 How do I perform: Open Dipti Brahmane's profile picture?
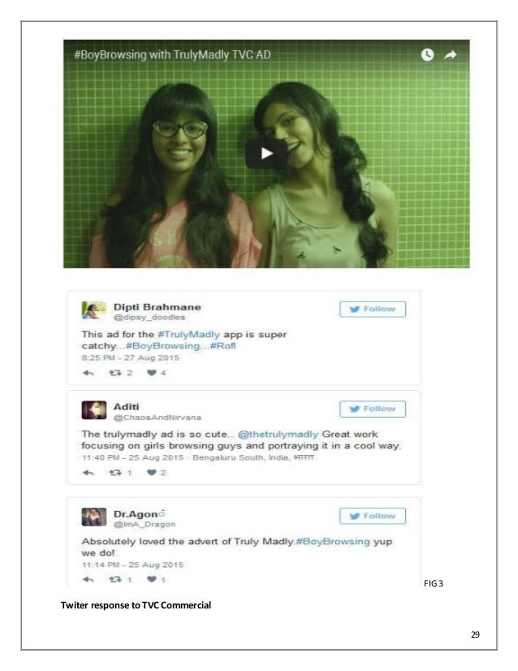[94, 310]
